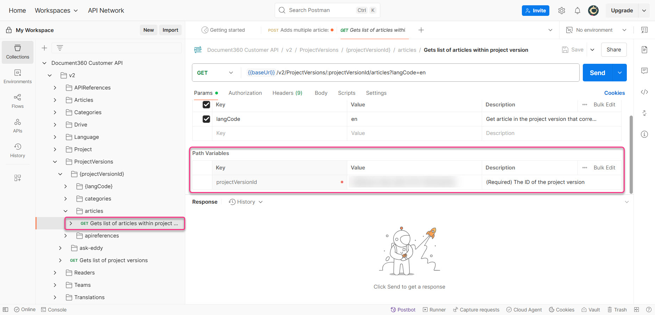Open Capture requests in status bar

476,310
